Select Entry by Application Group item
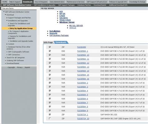This screenshot has height=124, width=148. (21, 28)
